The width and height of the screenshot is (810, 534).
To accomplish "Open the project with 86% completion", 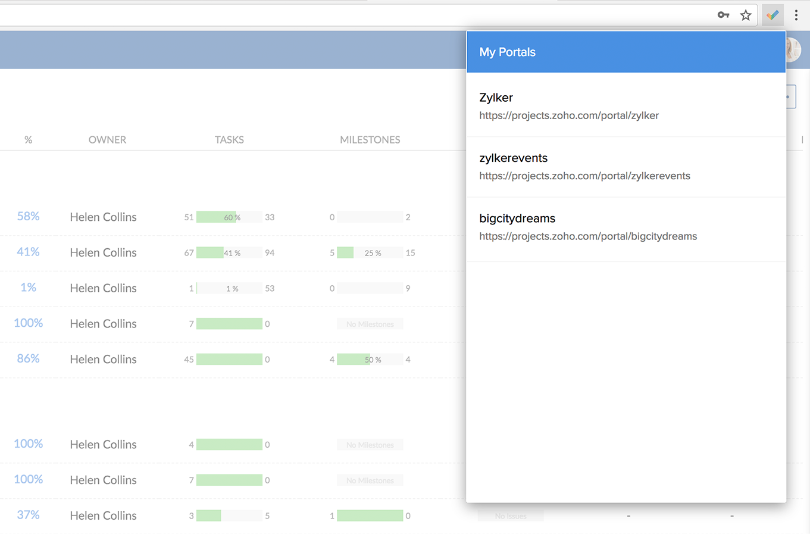I will click(28, 358).
